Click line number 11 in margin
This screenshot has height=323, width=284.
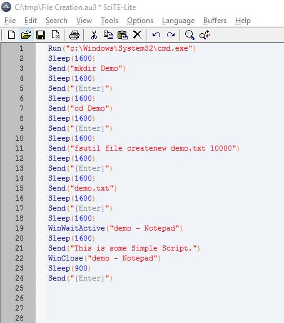pos(19,148)
